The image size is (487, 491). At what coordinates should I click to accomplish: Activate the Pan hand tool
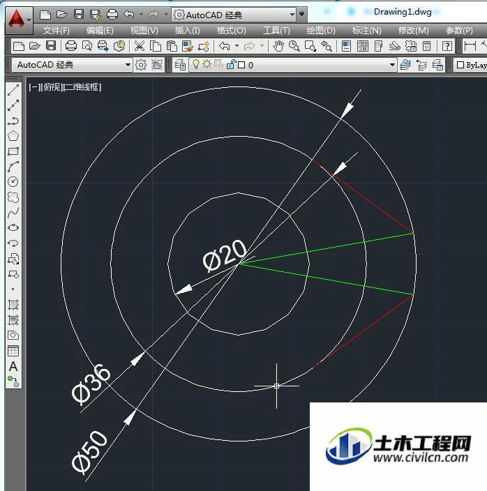[x=278, y=46]
